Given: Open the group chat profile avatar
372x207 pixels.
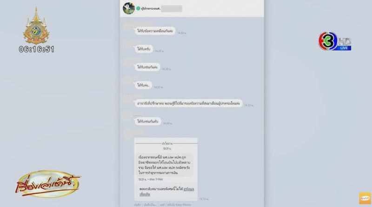Looking at the screenshot, I should click(x=129, y=8).
